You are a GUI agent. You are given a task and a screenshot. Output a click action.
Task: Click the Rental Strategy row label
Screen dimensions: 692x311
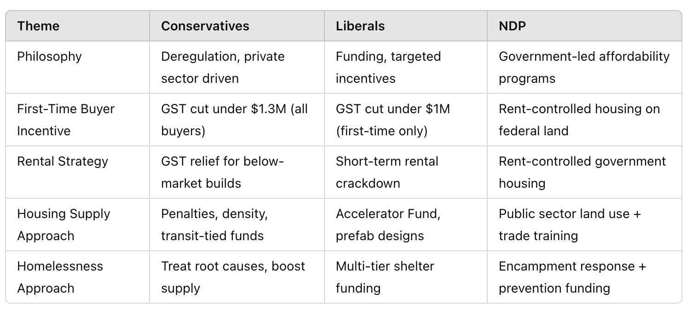[x=63, y=161]
